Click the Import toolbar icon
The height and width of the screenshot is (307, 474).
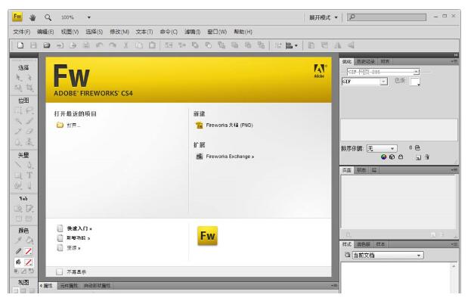[x=60, y=45]
